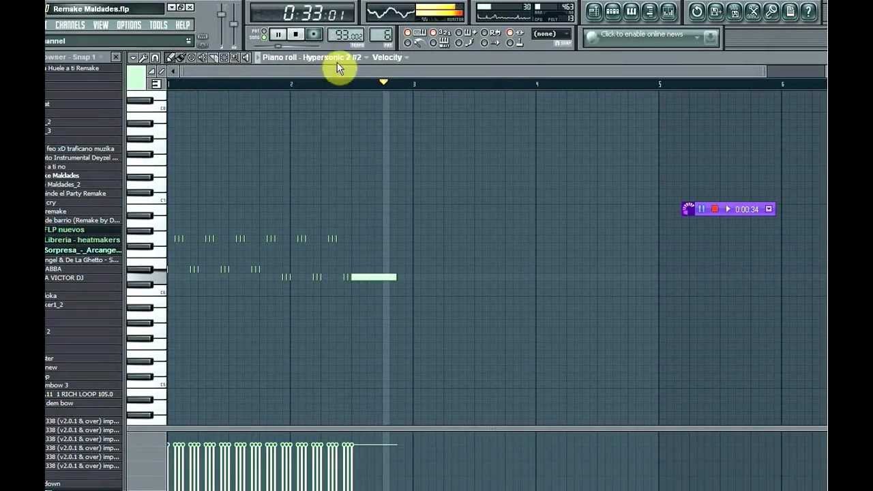This screenshot has width=873, height=491.
Task: Toggle song mode SONG radio button
Action: tap(264, 38)
